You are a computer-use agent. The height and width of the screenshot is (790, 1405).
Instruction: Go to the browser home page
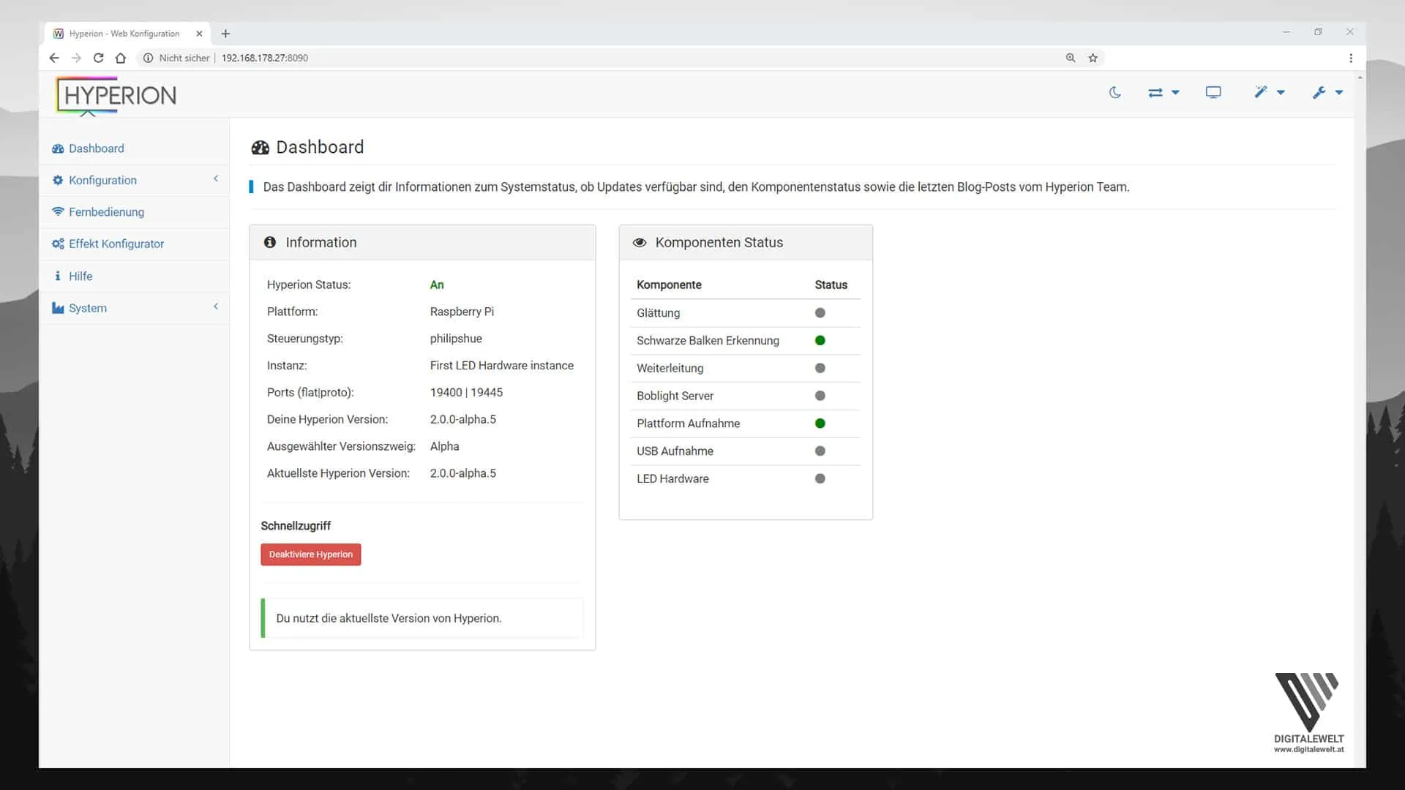[121, 58]
